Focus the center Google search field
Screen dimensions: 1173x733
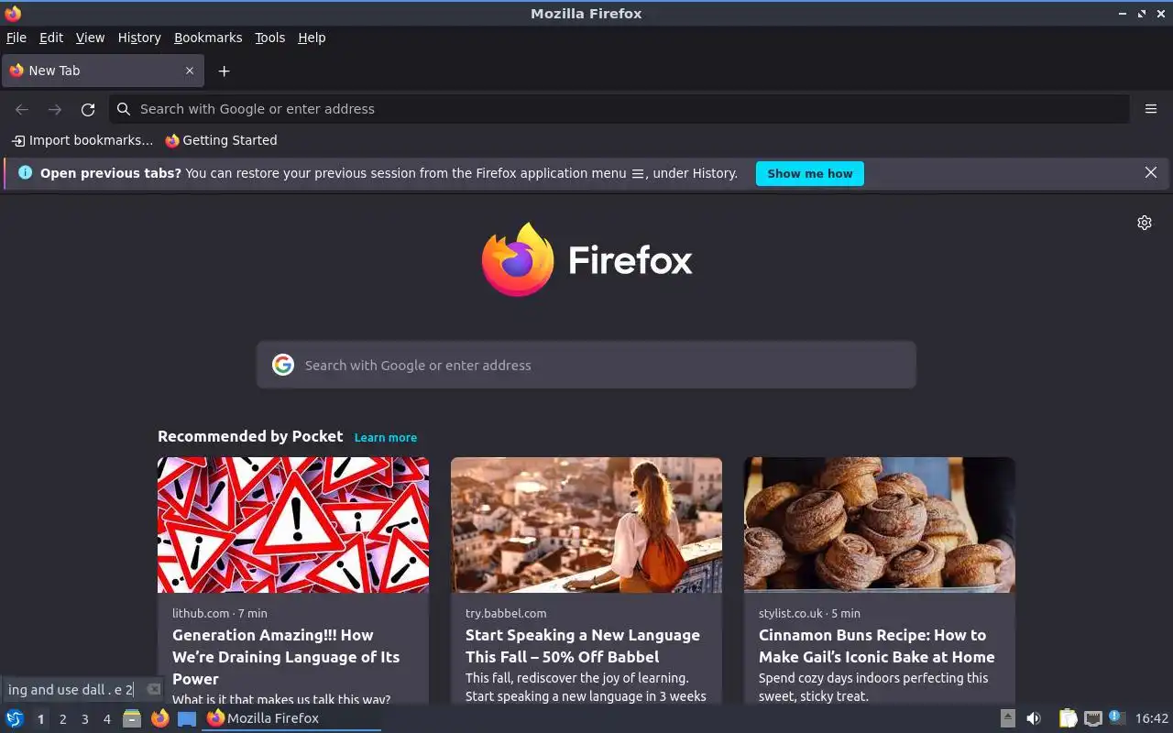pyautogui.click(x=586, y=365)
